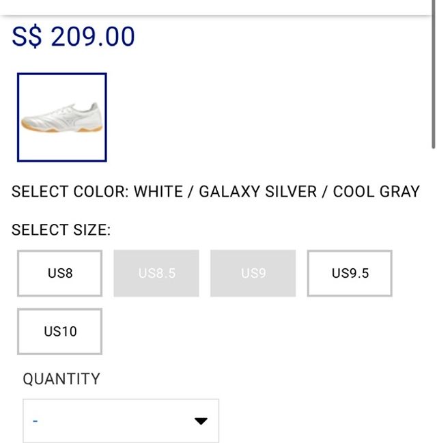Click the QUANTITY label

(61, 379)
